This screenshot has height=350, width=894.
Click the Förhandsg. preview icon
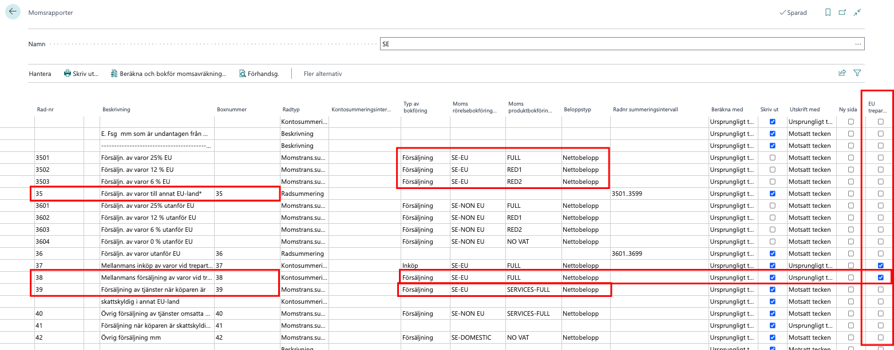click(243, 73)
